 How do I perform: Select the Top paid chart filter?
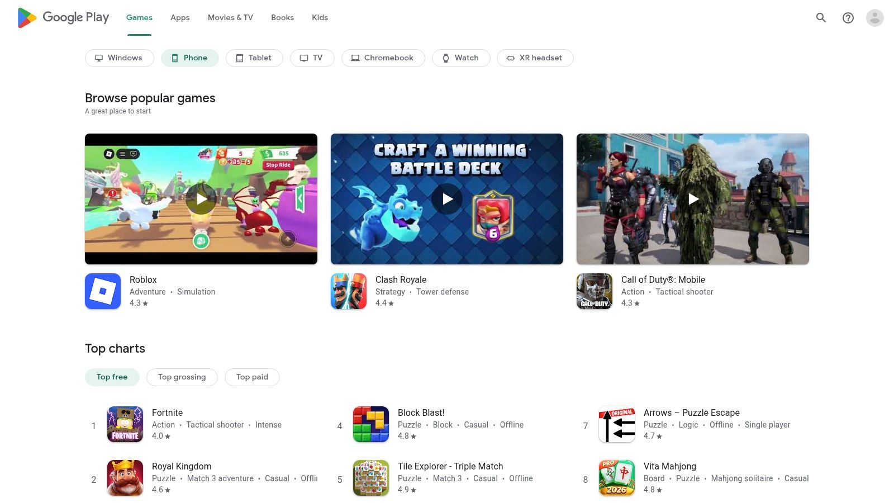tap(252, 377)
